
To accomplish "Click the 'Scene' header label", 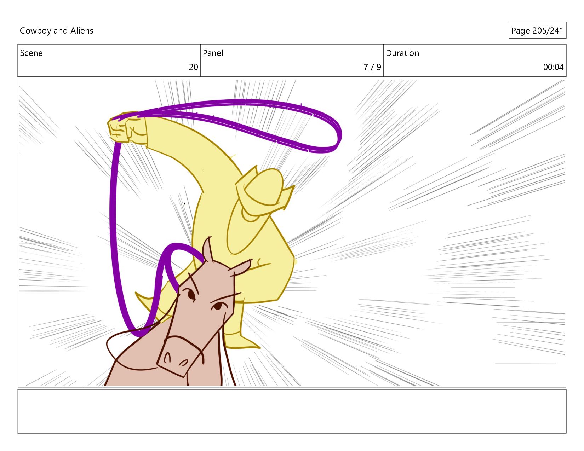I will point(31,53).
